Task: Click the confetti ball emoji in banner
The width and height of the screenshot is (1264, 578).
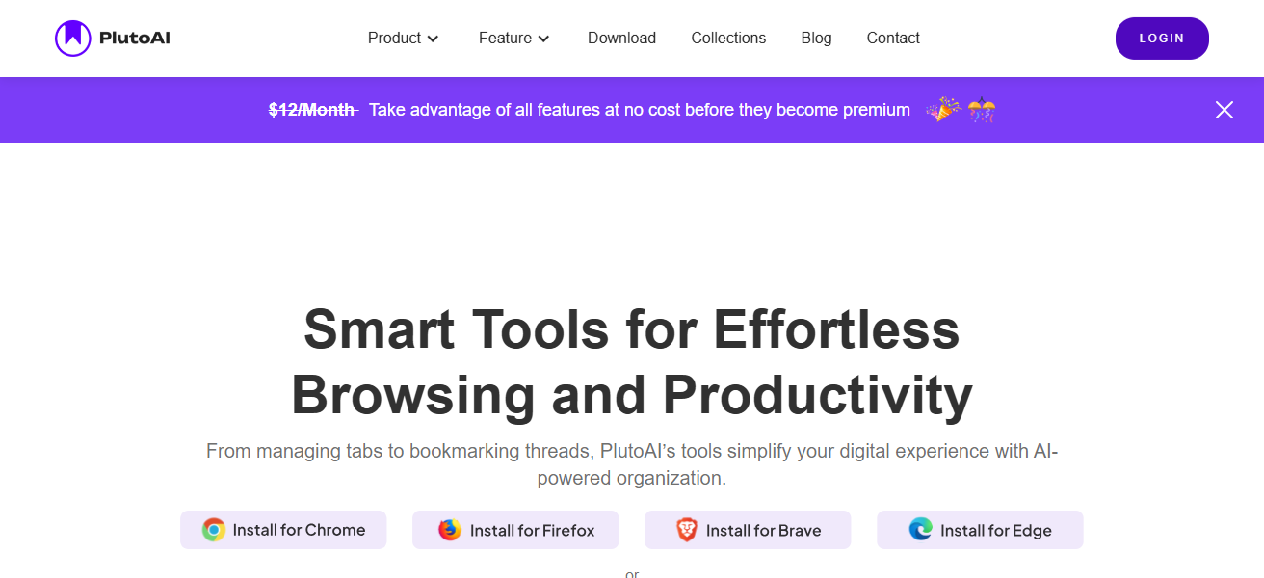Action: 982,110
